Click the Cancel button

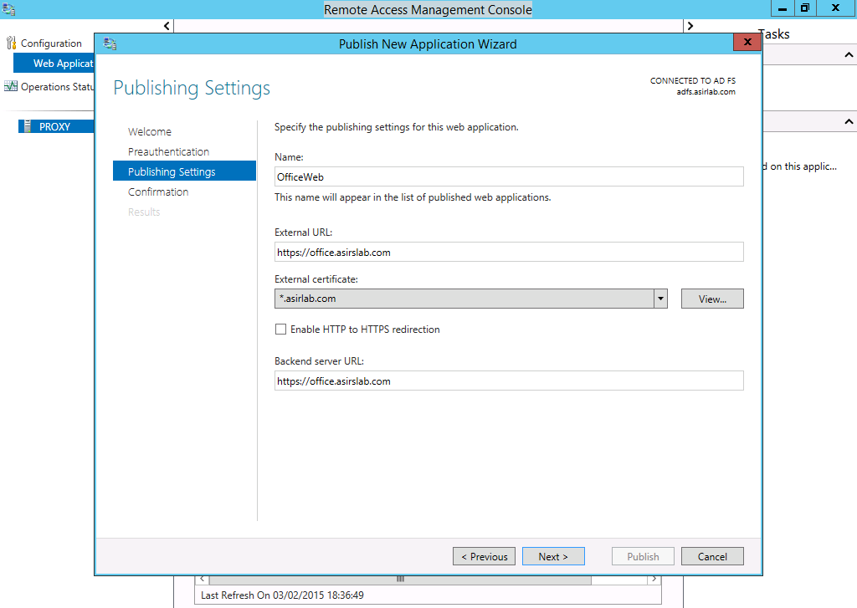coord(712,556)
